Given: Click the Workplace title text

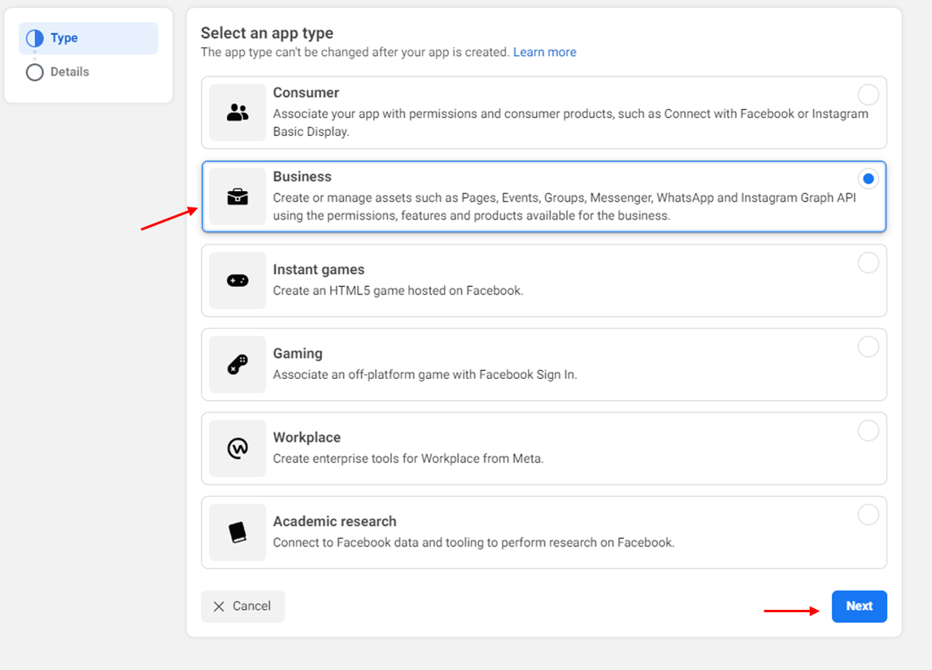Looking at the screenshot, I should 307,437.
